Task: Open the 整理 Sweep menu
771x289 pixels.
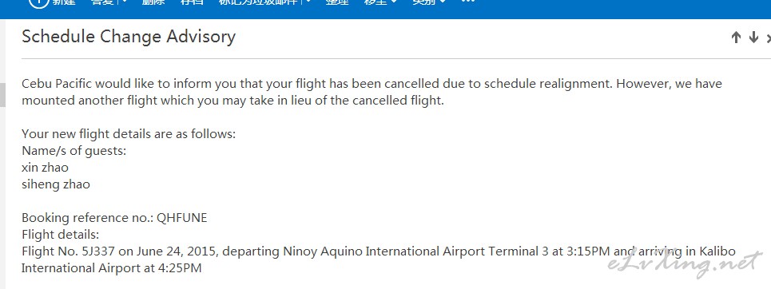Action: pyautogui.click(x=337, y=2)
